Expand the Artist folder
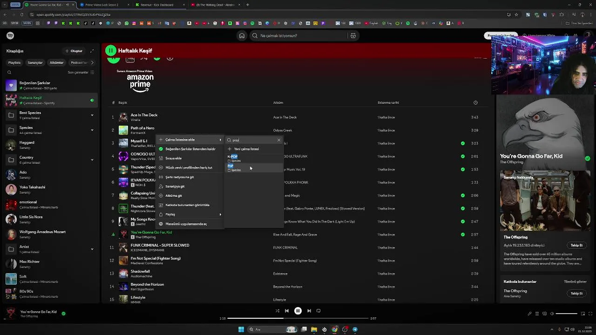The width and height of the screenshot is (596, 335). [92, 249]
